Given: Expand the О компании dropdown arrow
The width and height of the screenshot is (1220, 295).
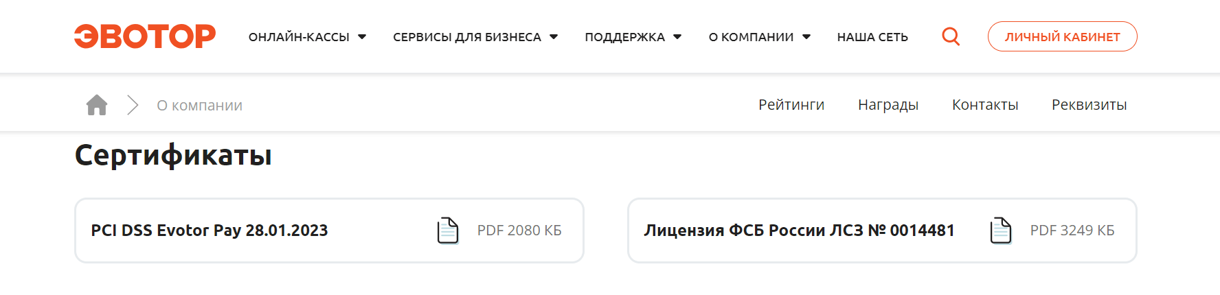Looking at the screenshot, I should 806,37.
